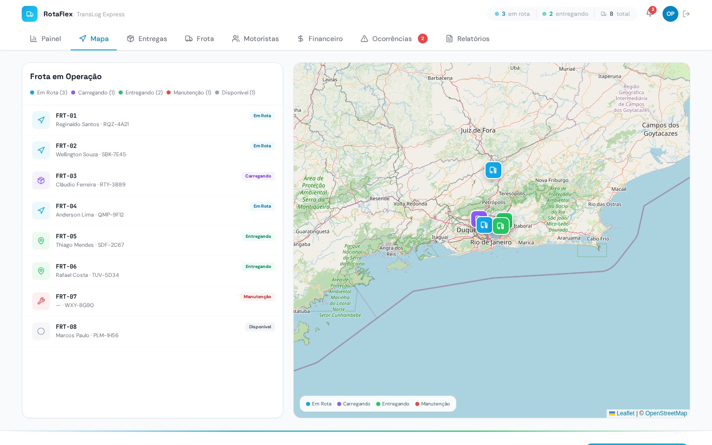712x445 pixels.
Task: Click the logout icon at top right
Action: pyautogui.click(x=687, y=14)
